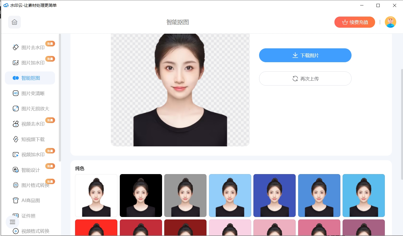
Task: Open 图片去水印 tool
Action: point(30,48)
